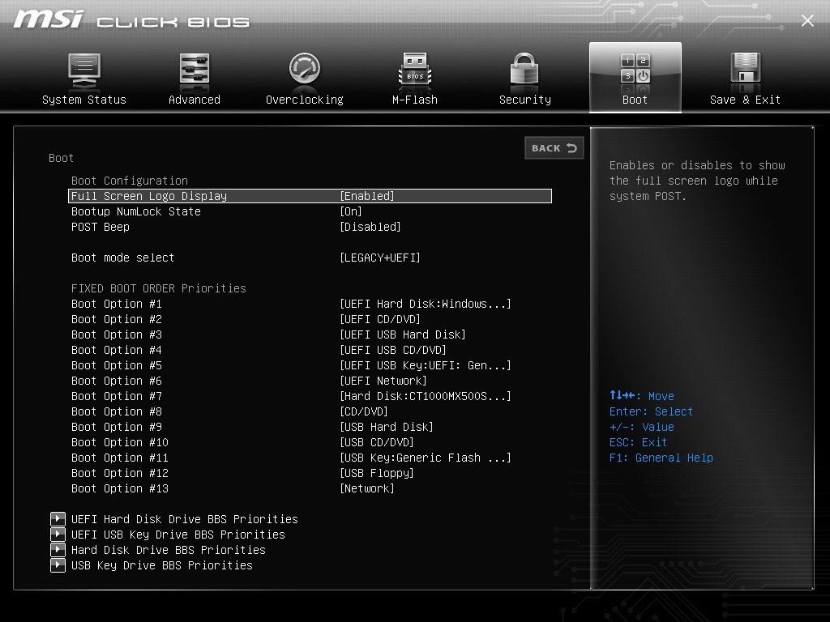Change Boot Option #8 [CD/DVD] value
This screenshot has height=622, width=830.
click(364, 411)
